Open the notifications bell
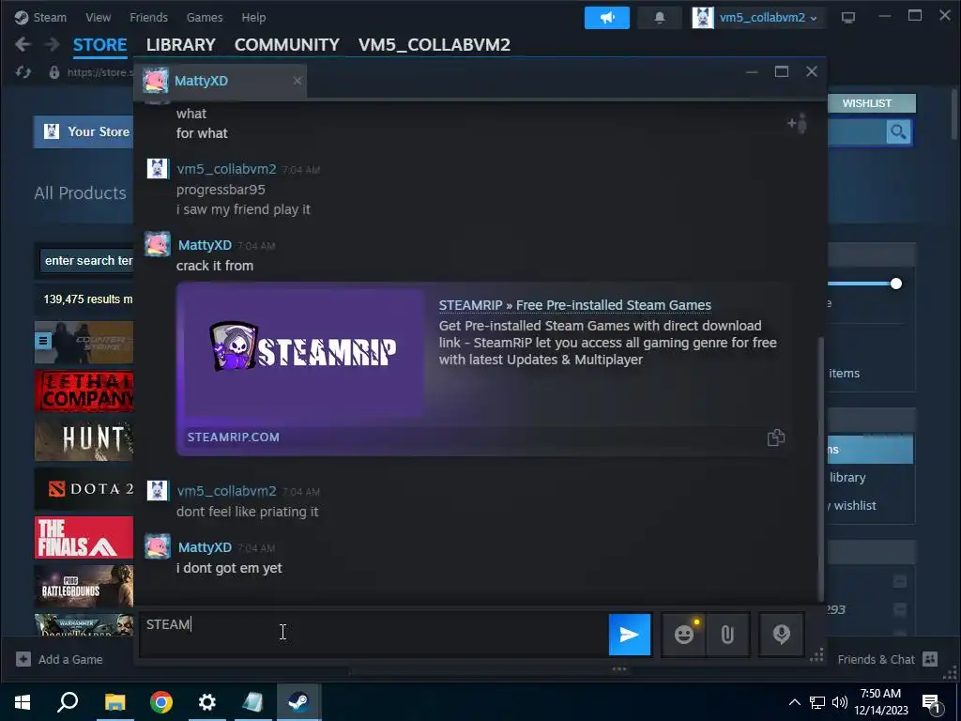 pyautogui.click(x=660, y=18)
